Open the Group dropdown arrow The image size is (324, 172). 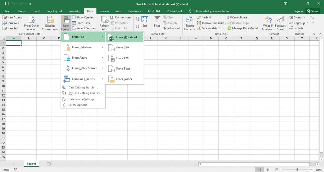coord(304,17)
